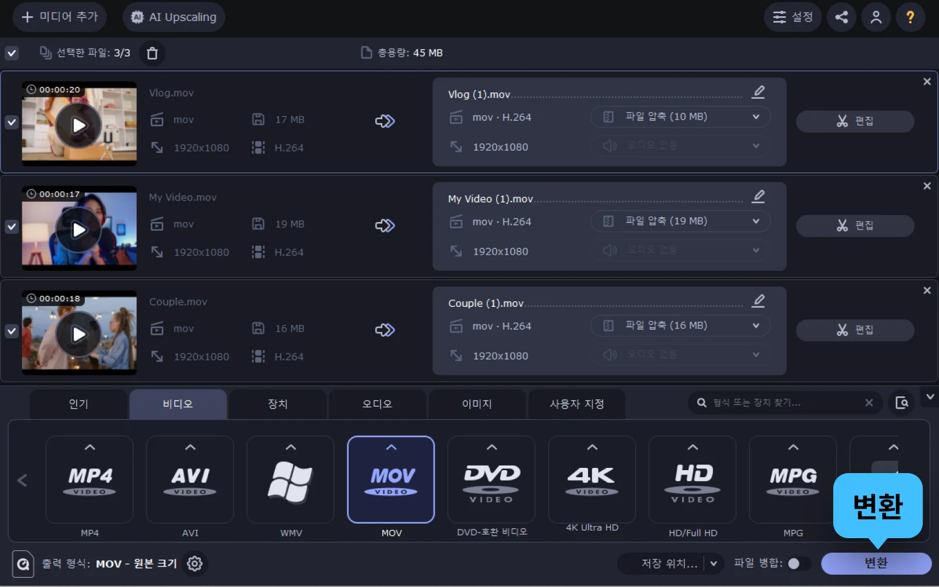This screenshot has width=939, height=587.
Task: Collapse the format panel with chevron
Action: tap(930, 397)
